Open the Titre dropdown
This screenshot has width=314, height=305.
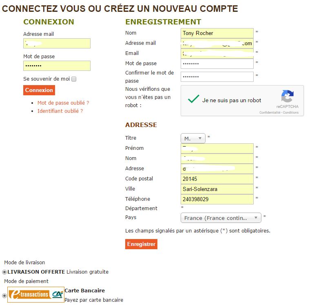[x=193, y=138]
